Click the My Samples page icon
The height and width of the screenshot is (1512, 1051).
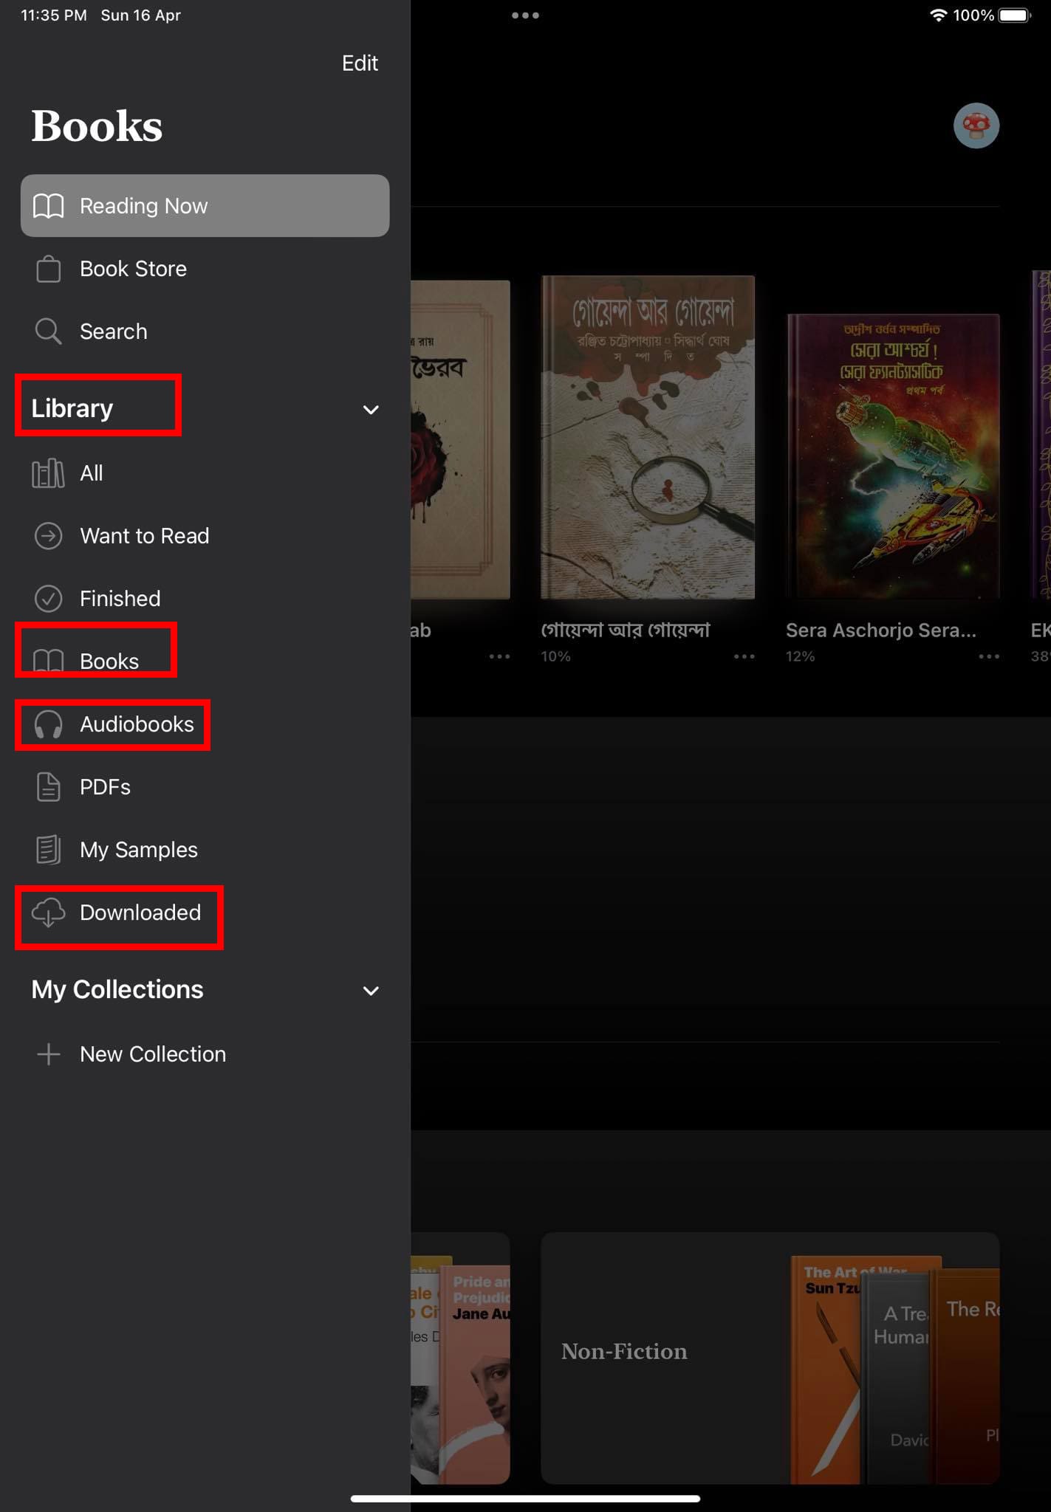49,850
